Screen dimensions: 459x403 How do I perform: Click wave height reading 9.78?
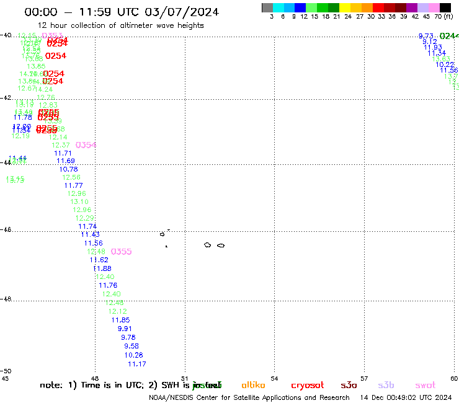click(x=128, y=337)
